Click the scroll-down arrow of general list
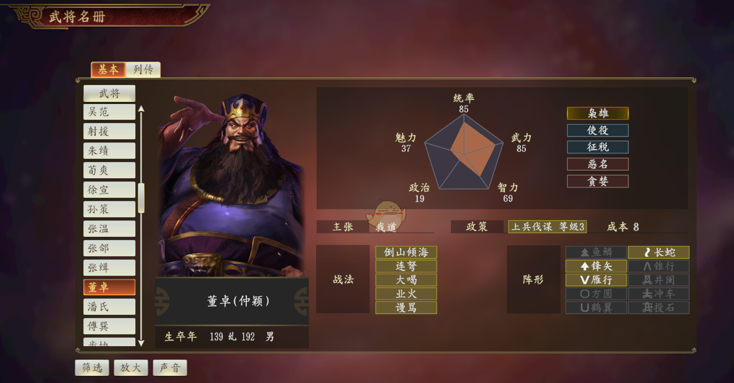 coord(141,343)
